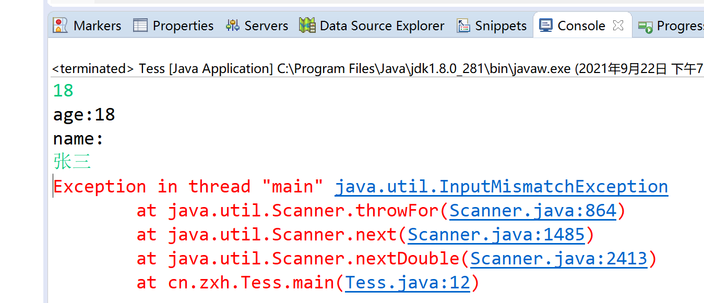
Task: Open Scanner.java:2413 from the stack trace
Action: [x=558, y=258]
